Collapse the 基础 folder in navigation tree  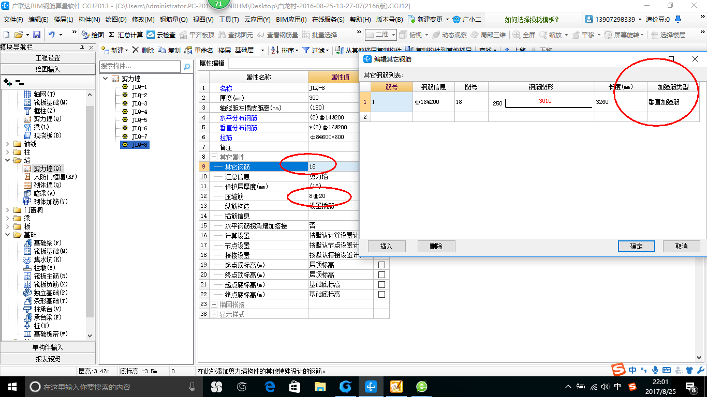tap(8, 235)
